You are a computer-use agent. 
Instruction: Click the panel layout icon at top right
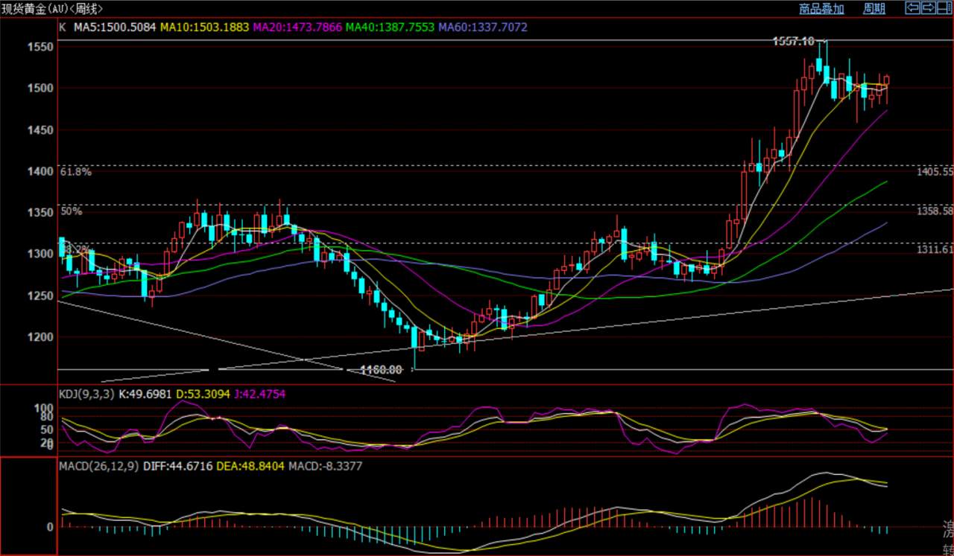[944, 8]
